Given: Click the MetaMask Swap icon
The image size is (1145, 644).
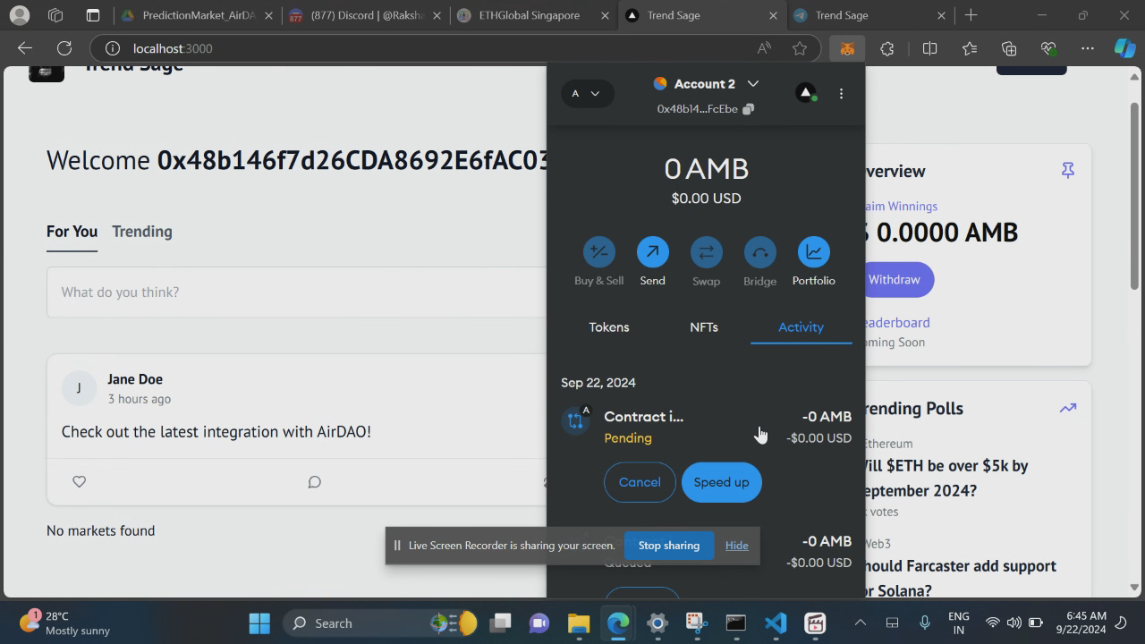Looking at the screenshot, I should (706, 252).
